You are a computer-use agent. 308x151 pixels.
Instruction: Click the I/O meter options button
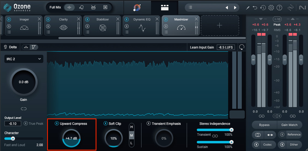[277, 19]
